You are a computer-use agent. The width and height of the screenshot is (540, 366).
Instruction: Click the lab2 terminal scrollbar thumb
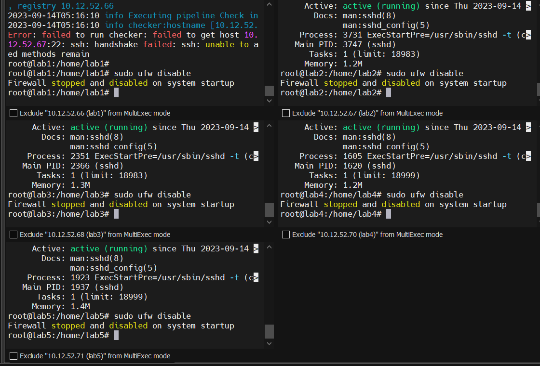tap(538, 90)
